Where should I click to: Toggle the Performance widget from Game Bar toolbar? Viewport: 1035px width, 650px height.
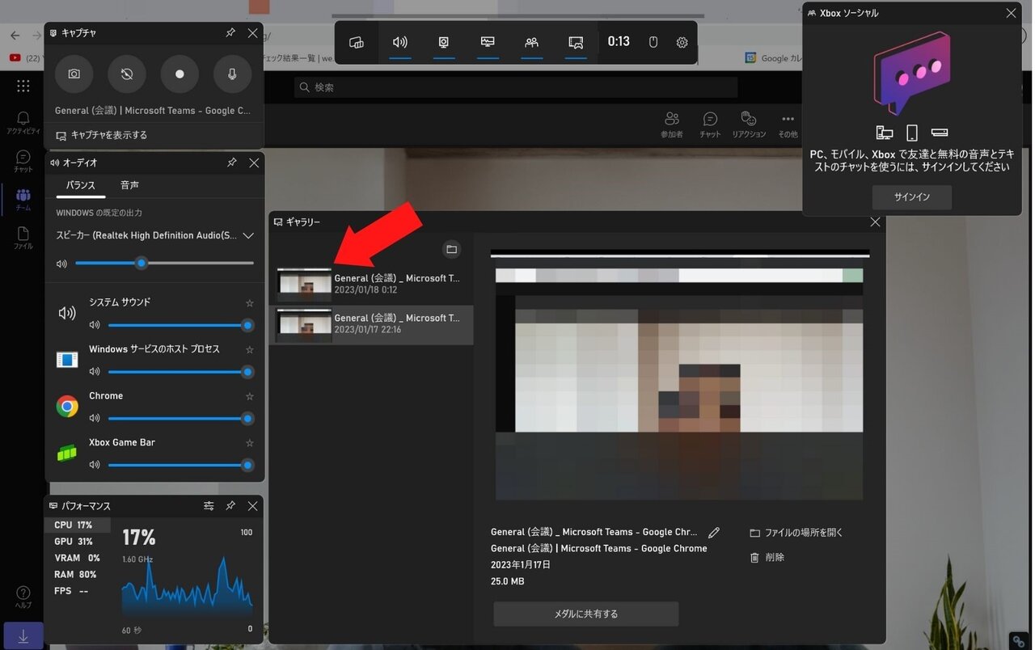[488, 42]
